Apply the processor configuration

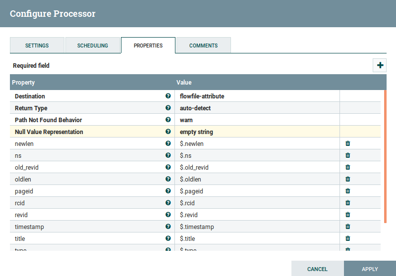(x=370, y=269)
